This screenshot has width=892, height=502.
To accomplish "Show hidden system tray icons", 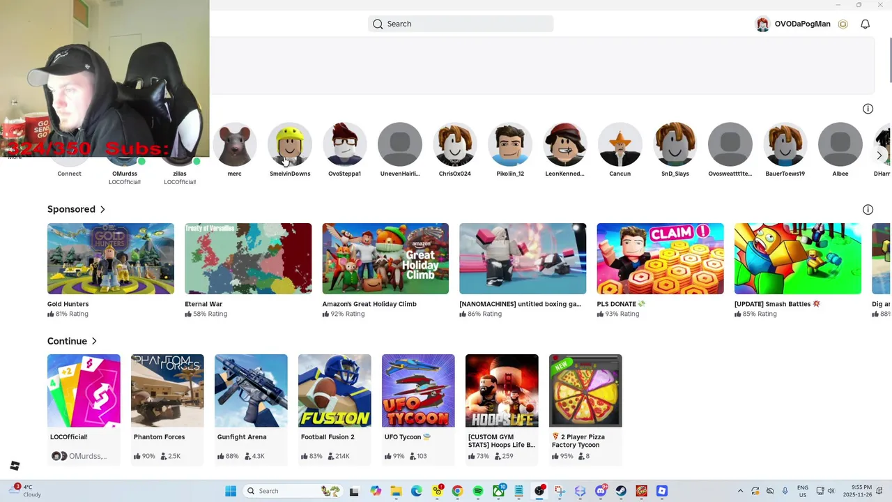I will pos(740,491).
